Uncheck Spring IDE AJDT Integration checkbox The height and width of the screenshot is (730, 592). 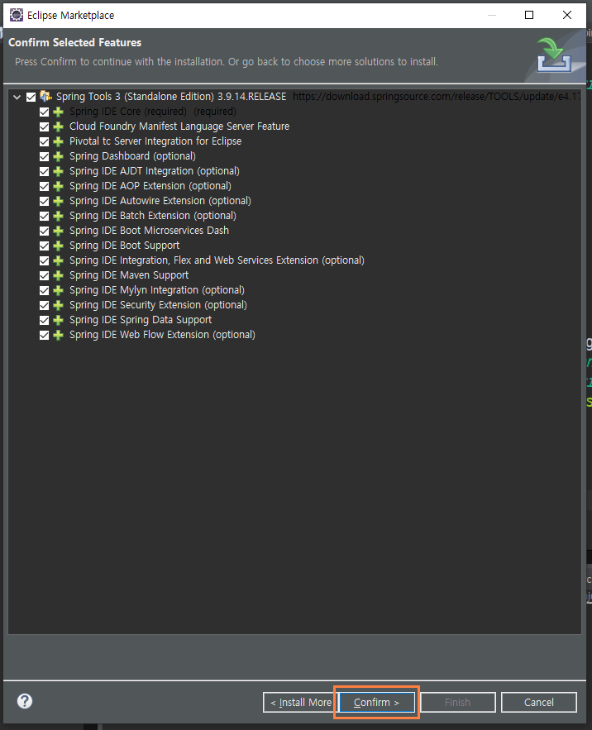click(x=45, y=171)
